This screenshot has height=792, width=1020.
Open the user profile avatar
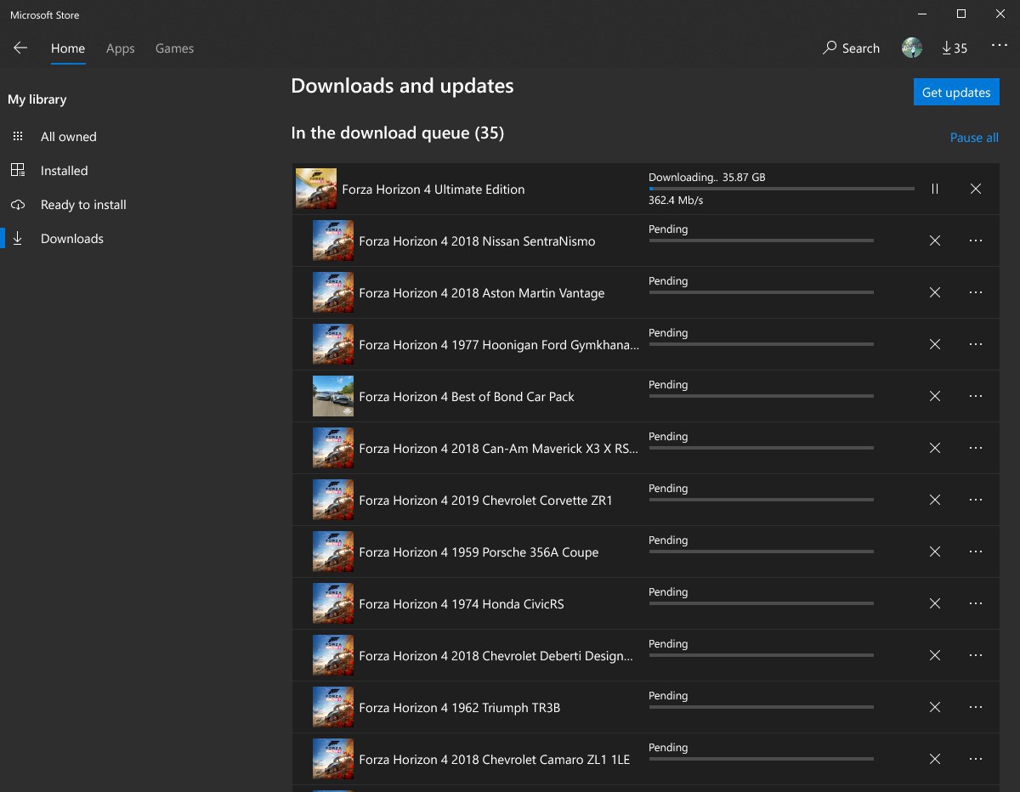(912, 48)
